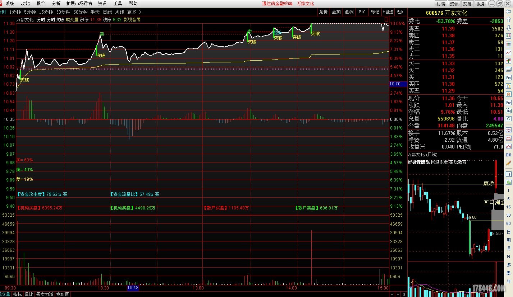Select the 指标 bottom tab
The image size is (513, 297).
(17, 294)
